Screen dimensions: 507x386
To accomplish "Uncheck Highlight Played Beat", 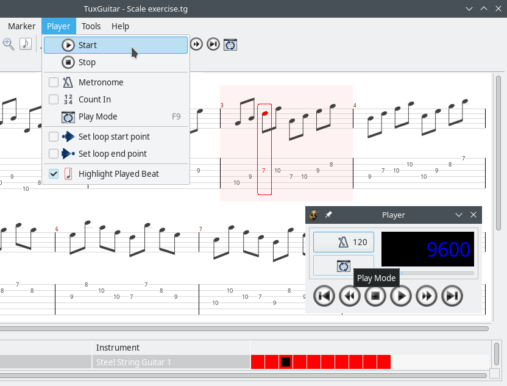I will coord(54,174).
